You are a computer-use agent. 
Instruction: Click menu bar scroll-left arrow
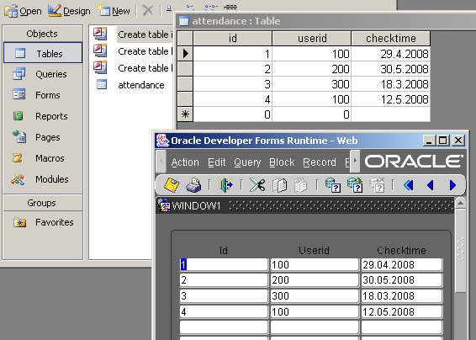click(161, 161)
